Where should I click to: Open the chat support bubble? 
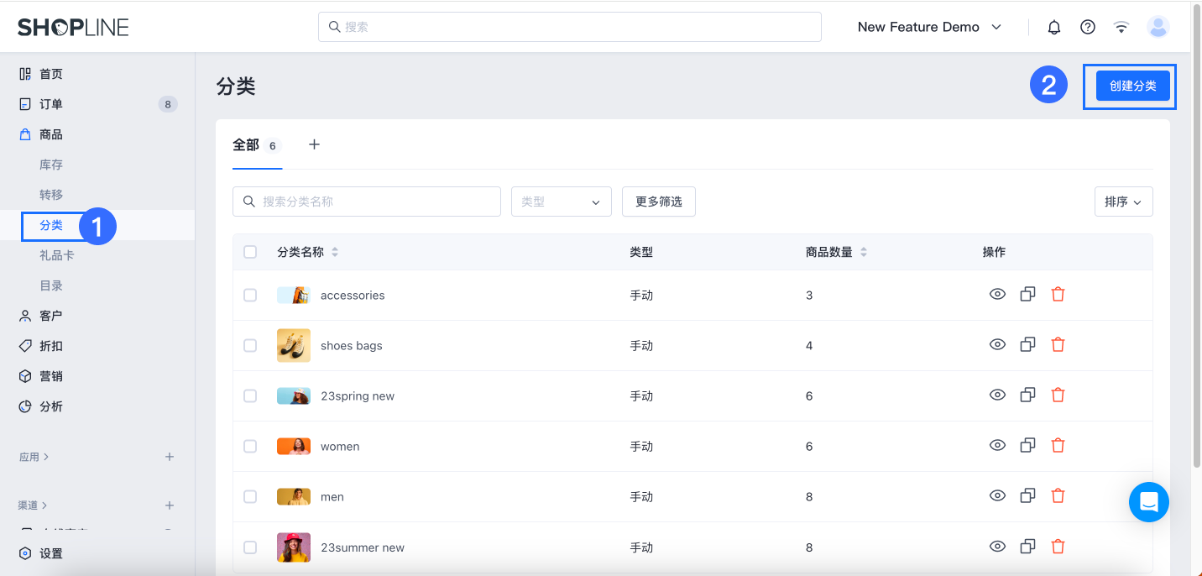1148,502
